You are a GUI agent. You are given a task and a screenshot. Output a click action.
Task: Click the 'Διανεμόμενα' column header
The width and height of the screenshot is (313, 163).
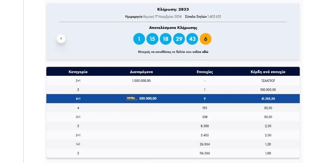point(141,72)
